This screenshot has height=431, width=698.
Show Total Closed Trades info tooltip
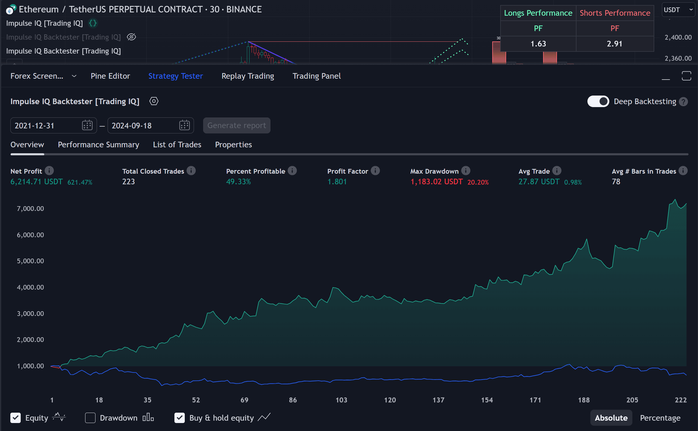pyautogui.click(x=191, y=171)
